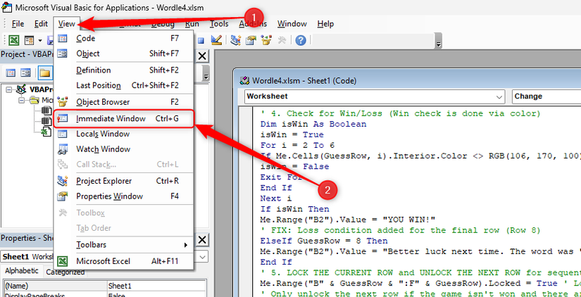Image resolution: width=581 pixels, height=297 pixels.
Task: Click the Project Explorer toolbar icon
Action: 236,40
